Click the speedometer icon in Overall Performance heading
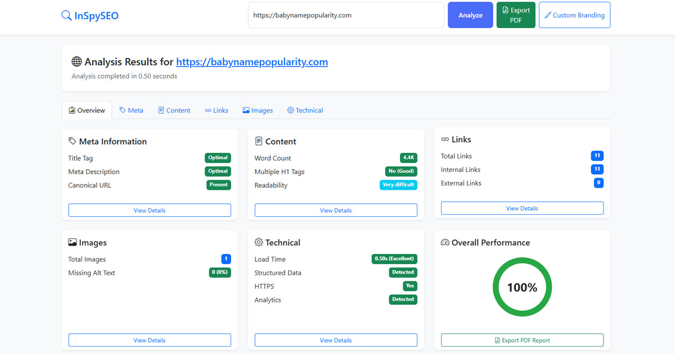Screen dimensions: 675x354 pos(445,242)
